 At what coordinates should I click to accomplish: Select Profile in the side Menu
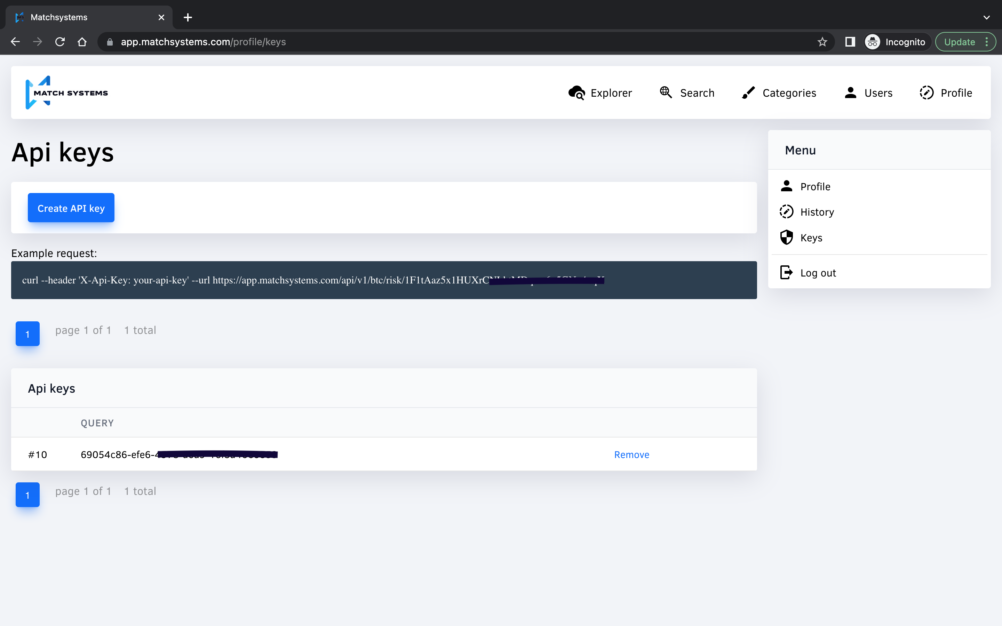coord(815,186)
